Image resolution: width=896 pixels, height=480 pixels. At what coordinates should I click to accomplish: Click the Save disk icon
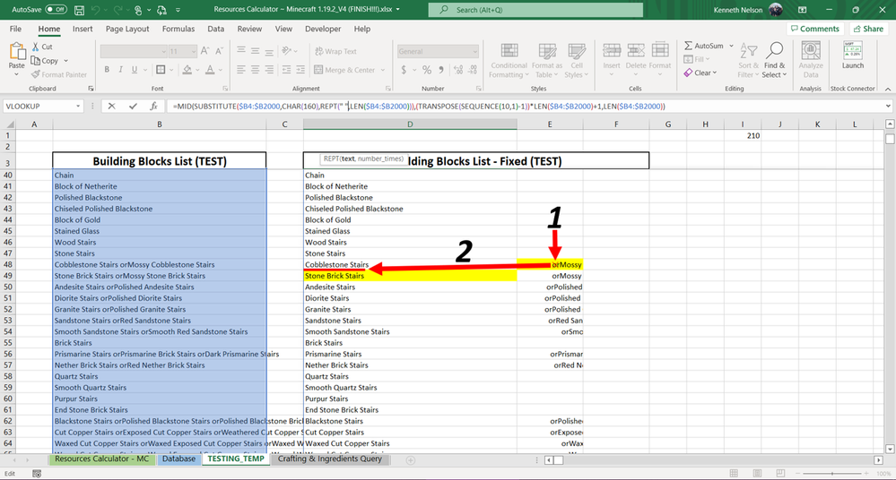click(x=80, y=10)
